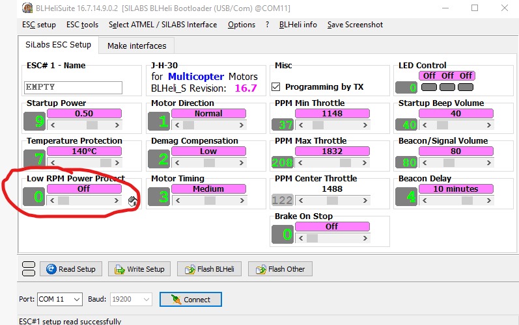519x325 pixels.
Task: Click right arrow of PPM Center Throttle slider
Action: point(365,200)
